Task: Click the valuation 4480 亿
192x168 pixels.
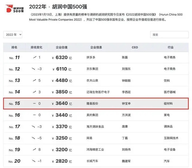Action: click(62, 80)
